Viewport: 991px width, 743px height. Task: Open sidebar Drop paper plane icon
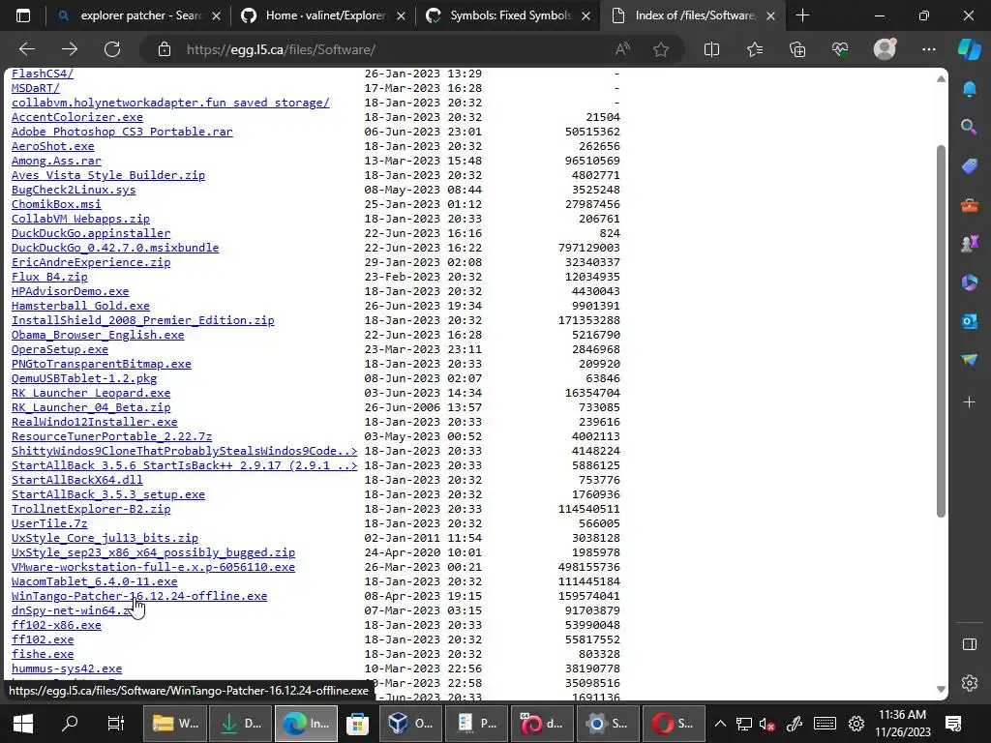tap(970, 360)
